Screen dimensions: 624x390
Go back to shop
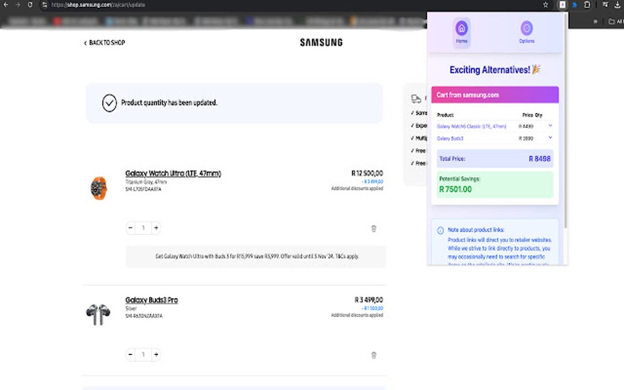point(105,43)
